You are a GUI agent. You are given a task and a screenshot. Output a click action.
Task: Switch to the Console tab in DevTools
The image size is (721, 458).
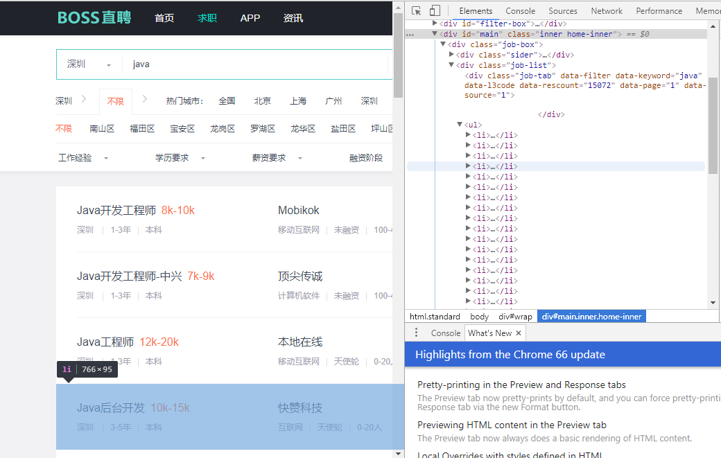tap(520, 10)
